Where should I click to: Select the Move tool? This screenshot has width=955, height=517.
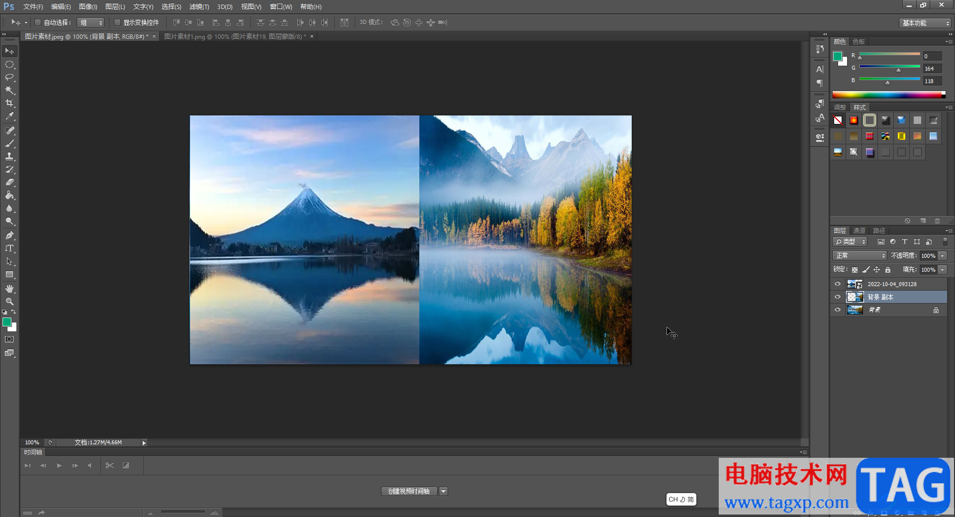click(9, 51)
